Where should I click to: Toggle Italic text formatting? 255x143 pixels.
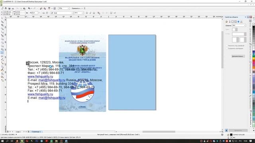(90, 13)
